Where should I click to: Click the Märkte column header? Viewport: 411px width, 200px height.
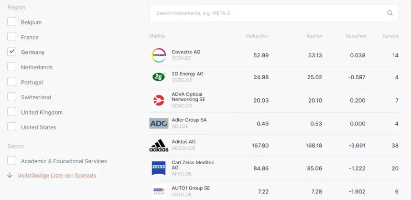(157, 36)
